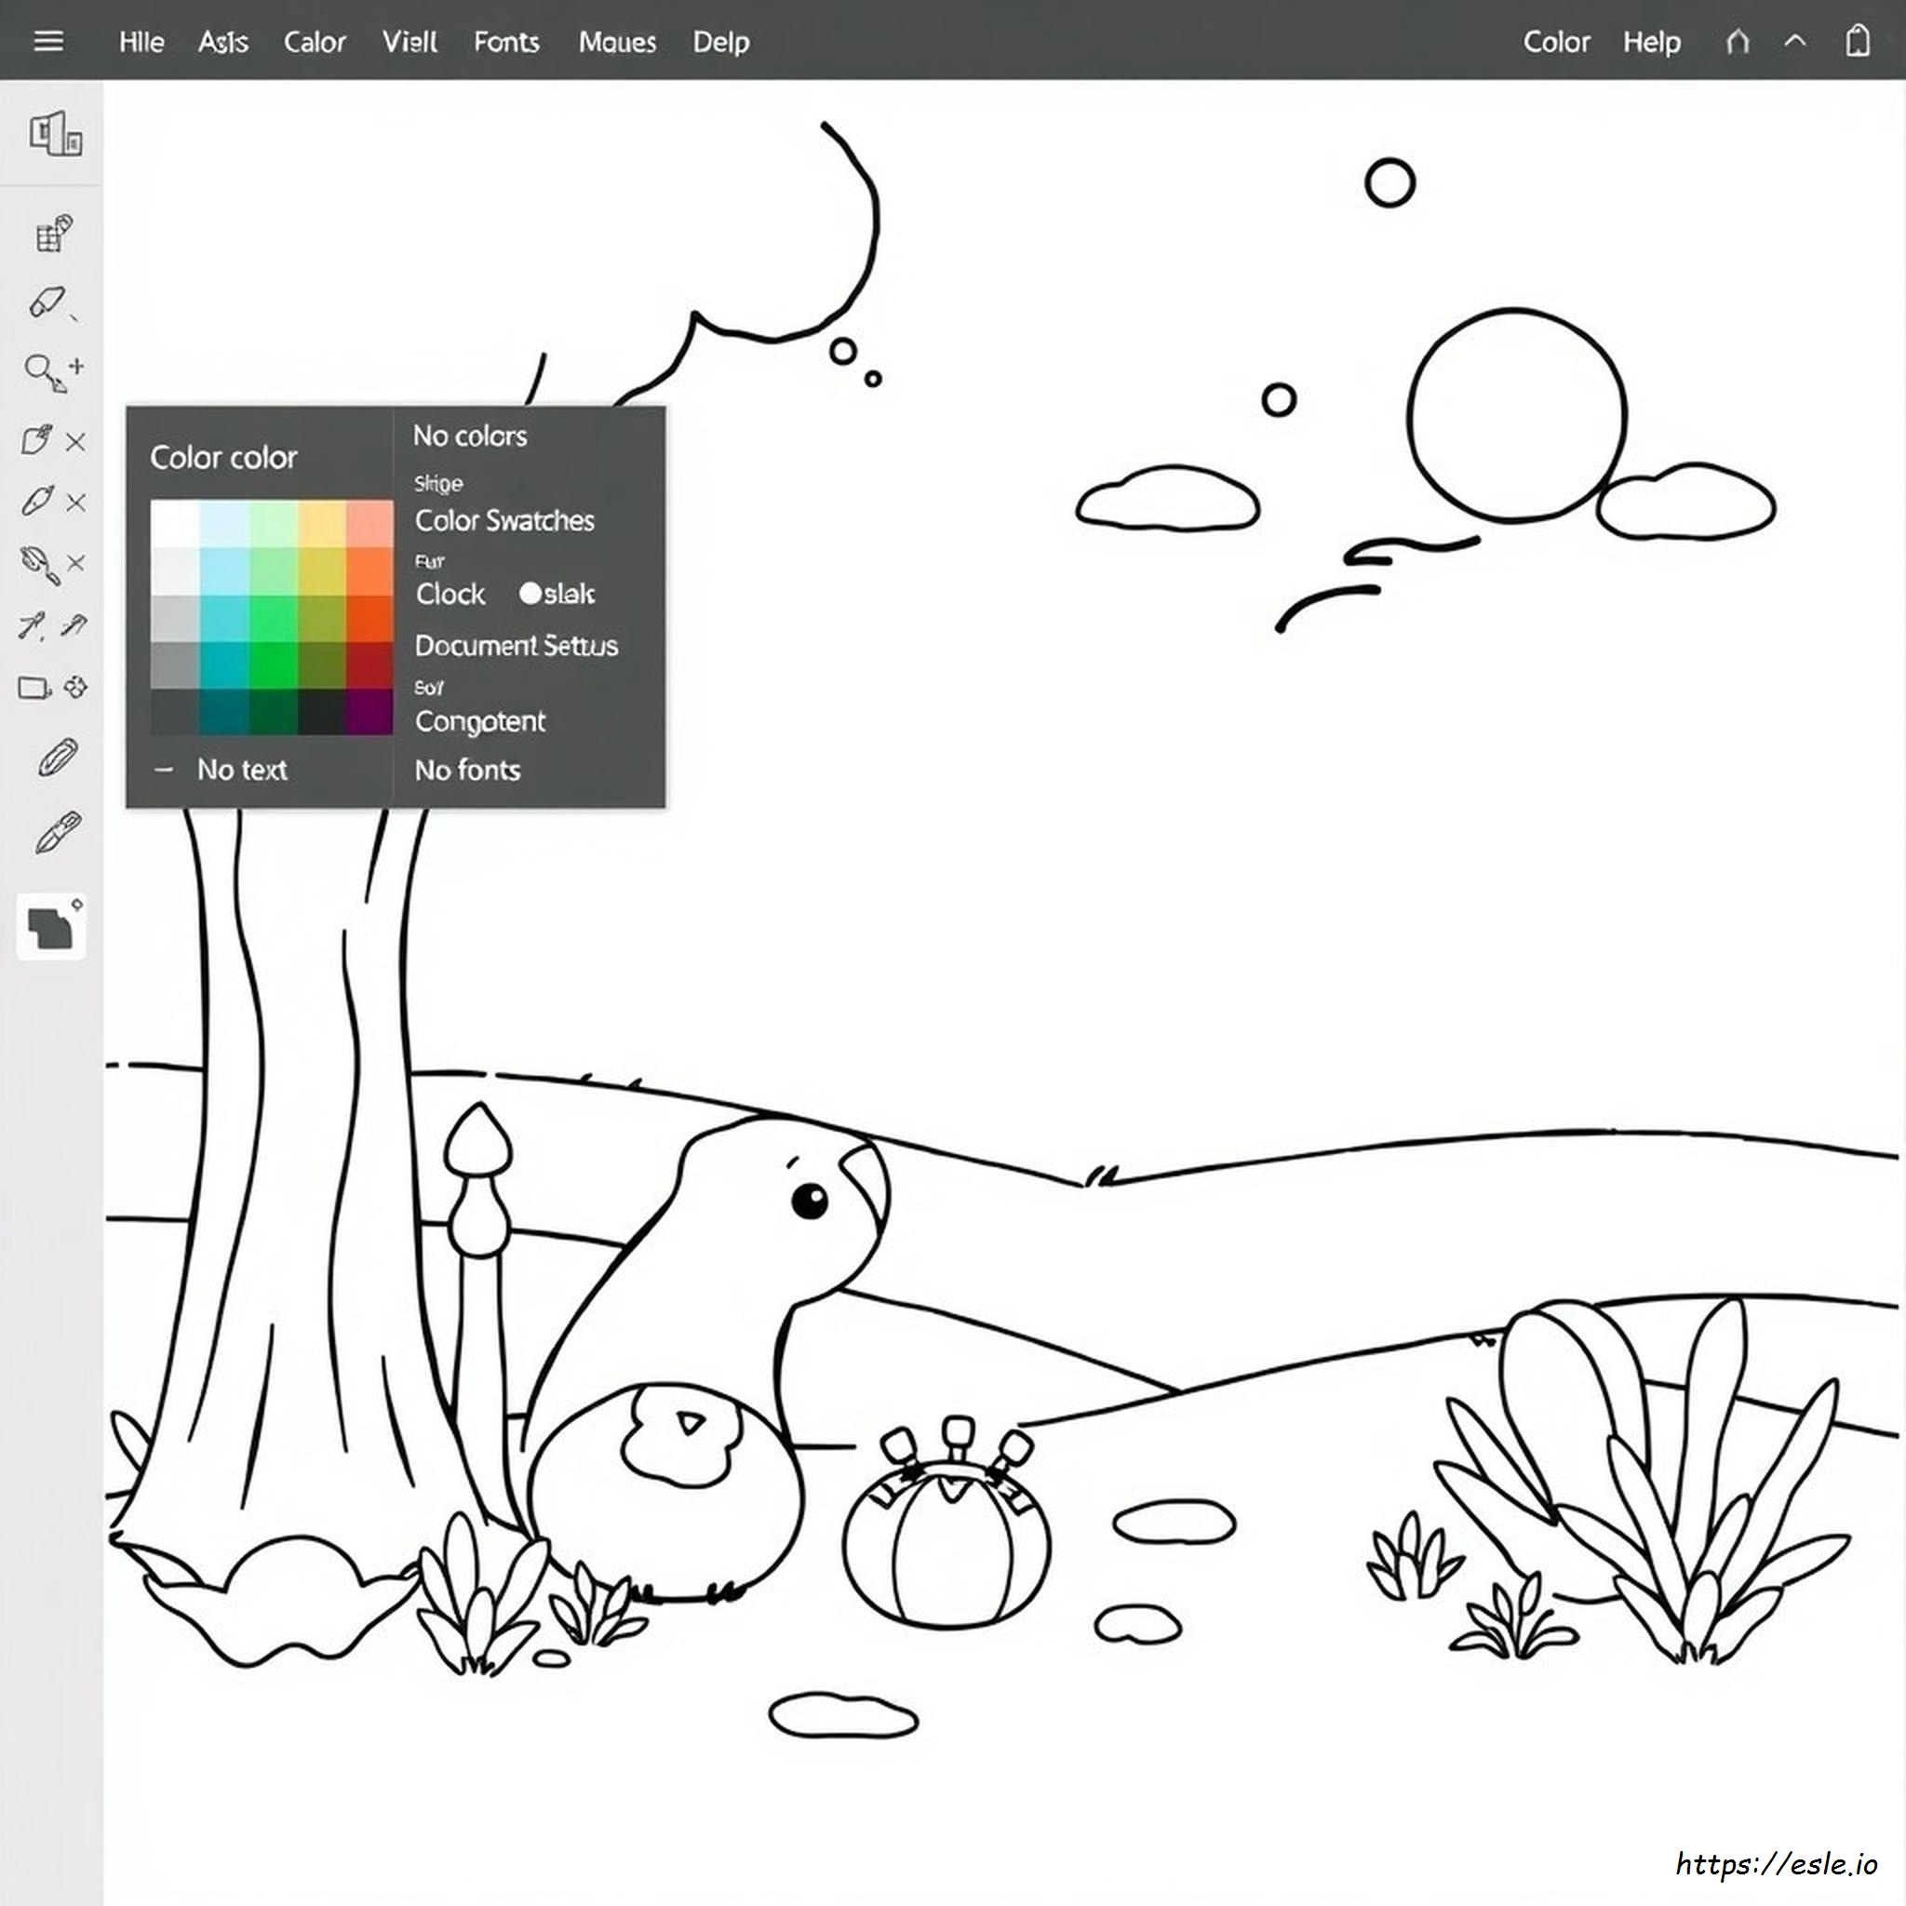Click the Congotent entry
Screen dimensions: 1906x1906
479,721
